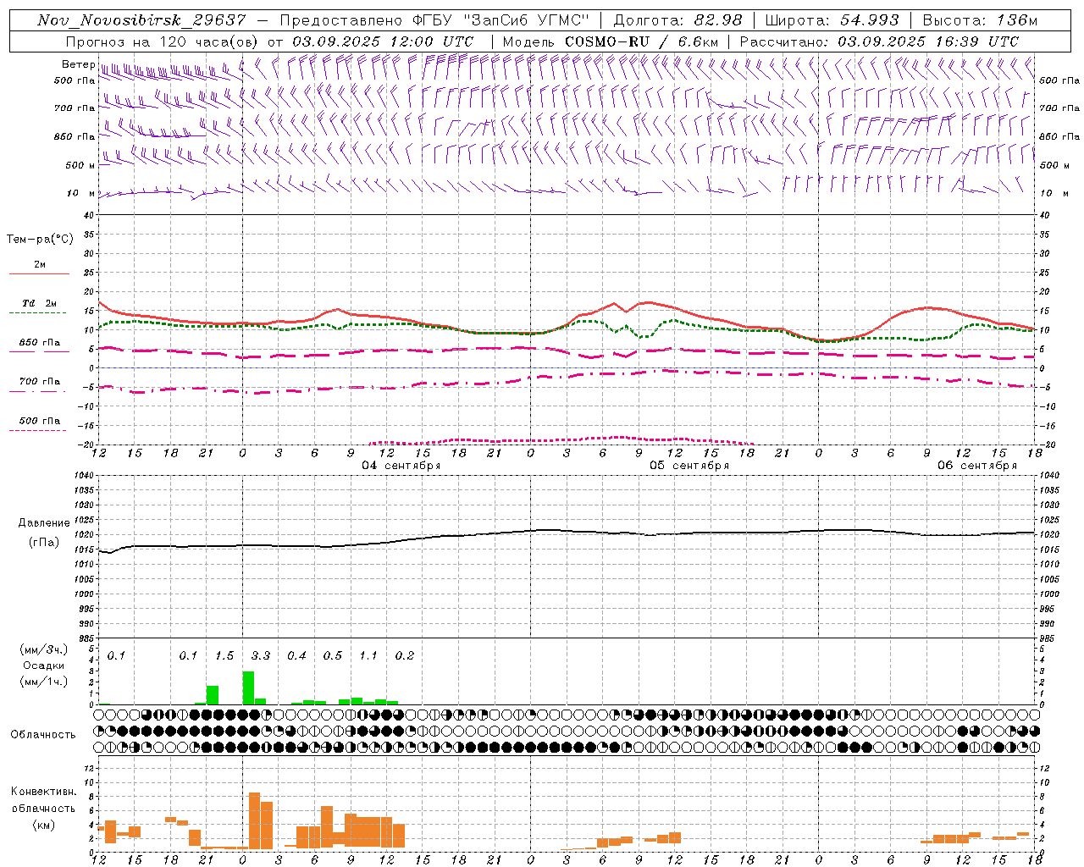Viewport: 1084px width, 867px height.
Task: Click the longitude value 82.98
Action: point(719,20)
